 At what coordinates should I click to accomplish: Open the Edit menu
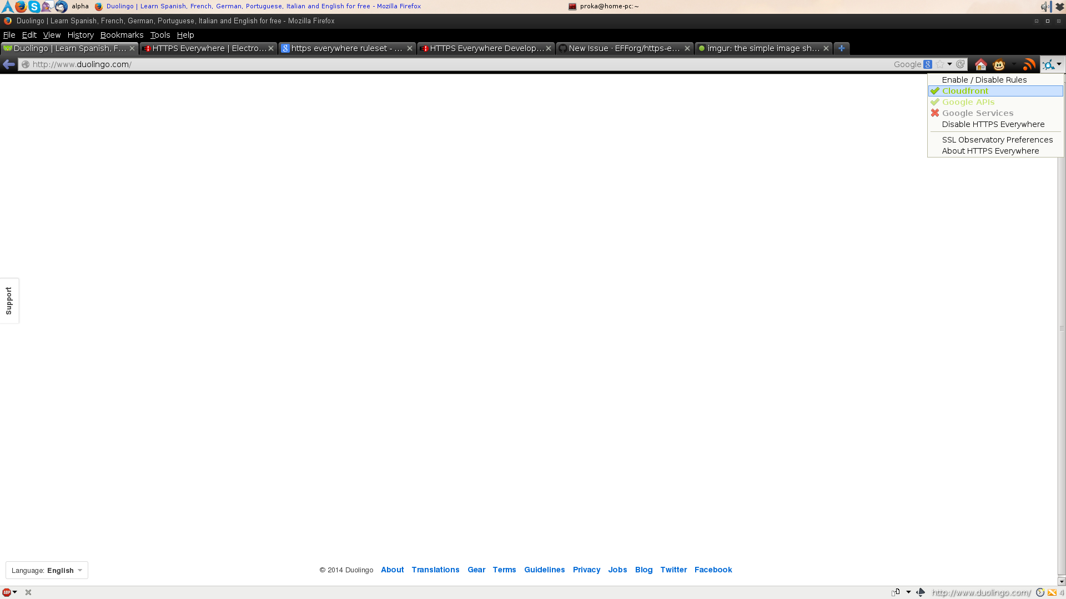click(x=29, y=35)
